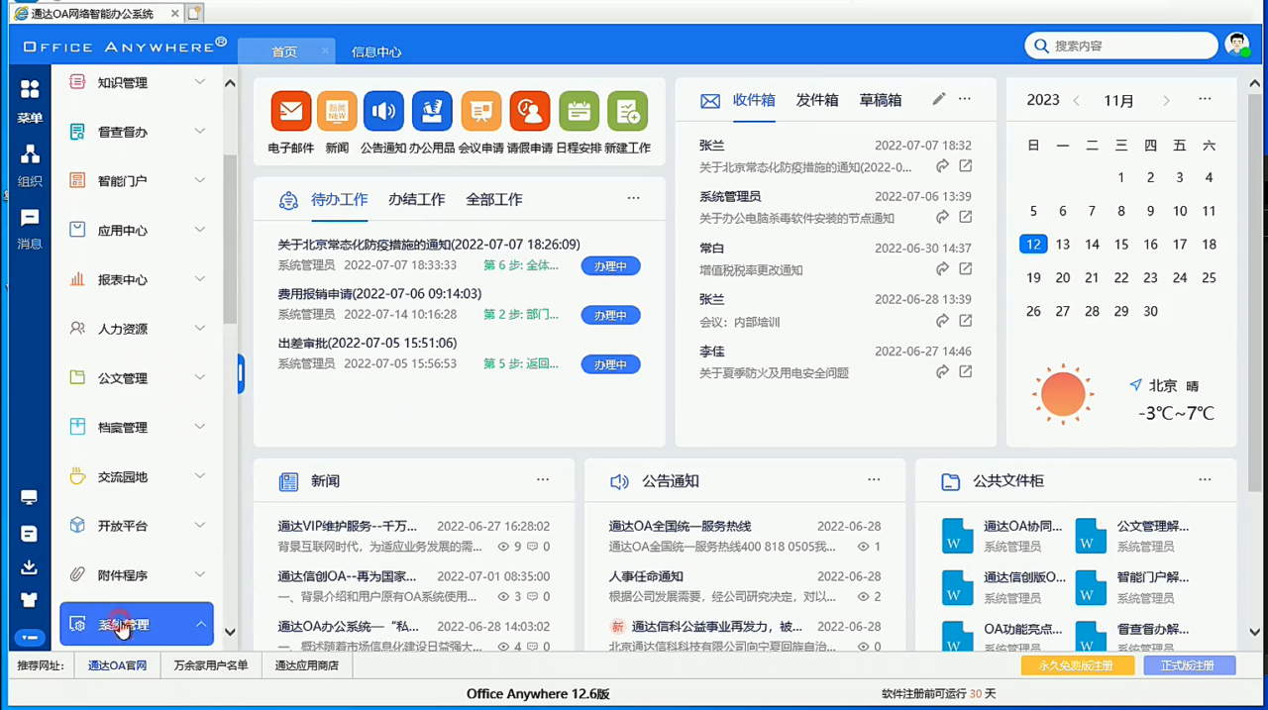Viewport: 1268px width, 710px height.
Task: Open 公文管理解 Word document icon
Action: pos(1091,536)
